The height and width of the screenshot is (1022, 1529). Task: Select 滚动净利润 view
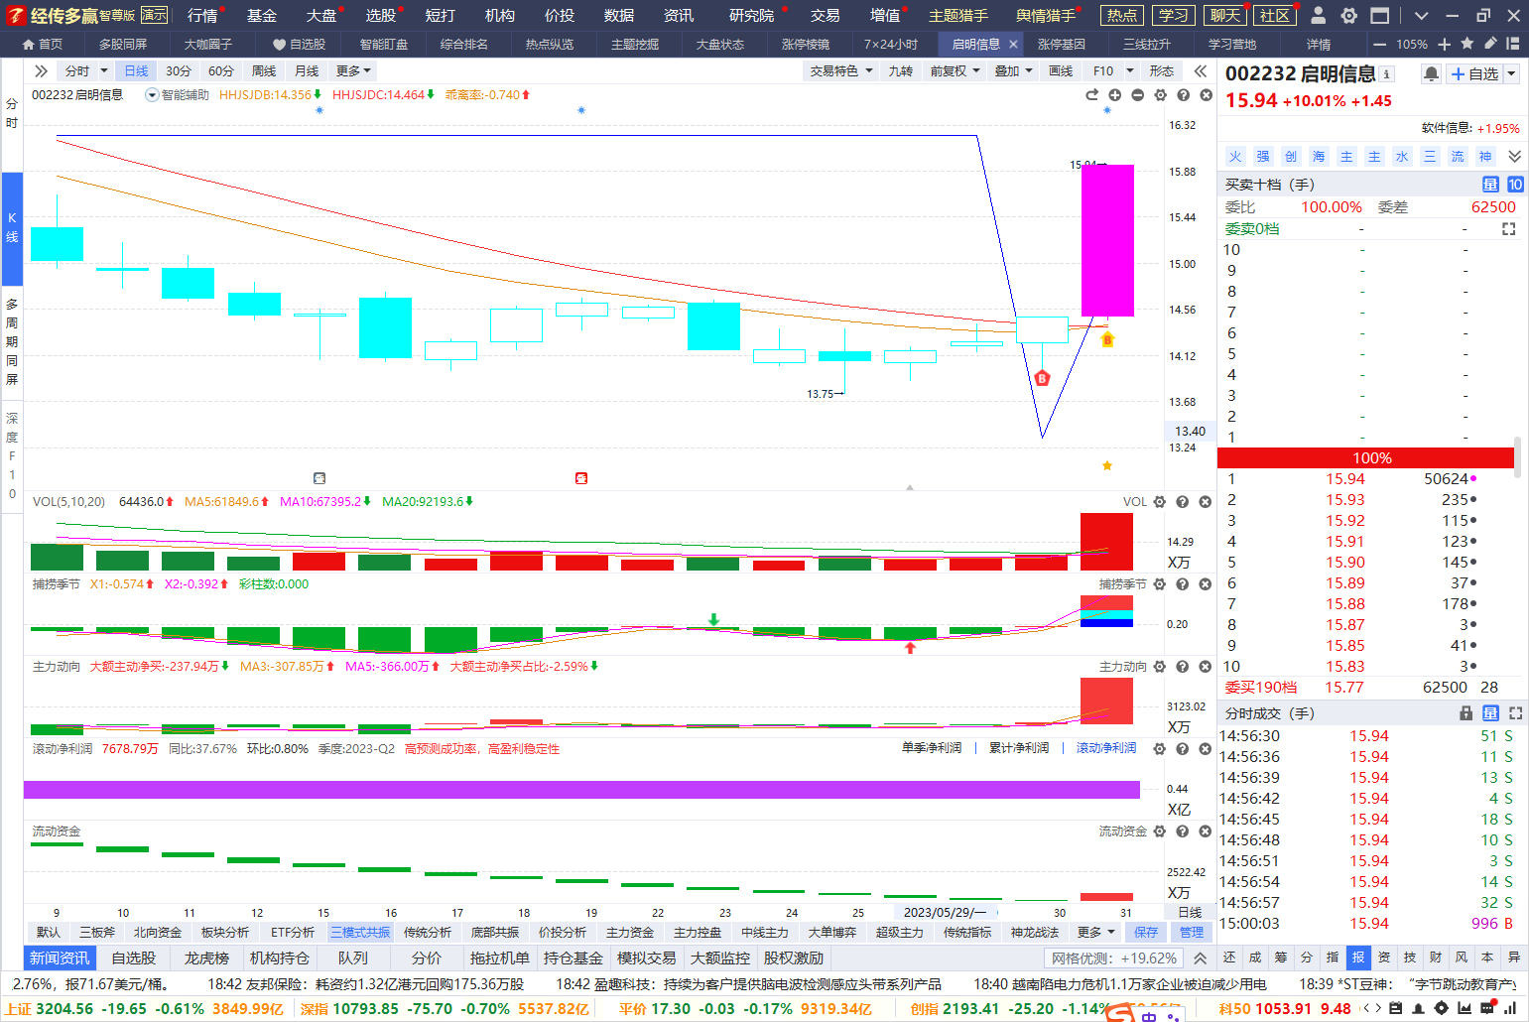[1106, 748]
